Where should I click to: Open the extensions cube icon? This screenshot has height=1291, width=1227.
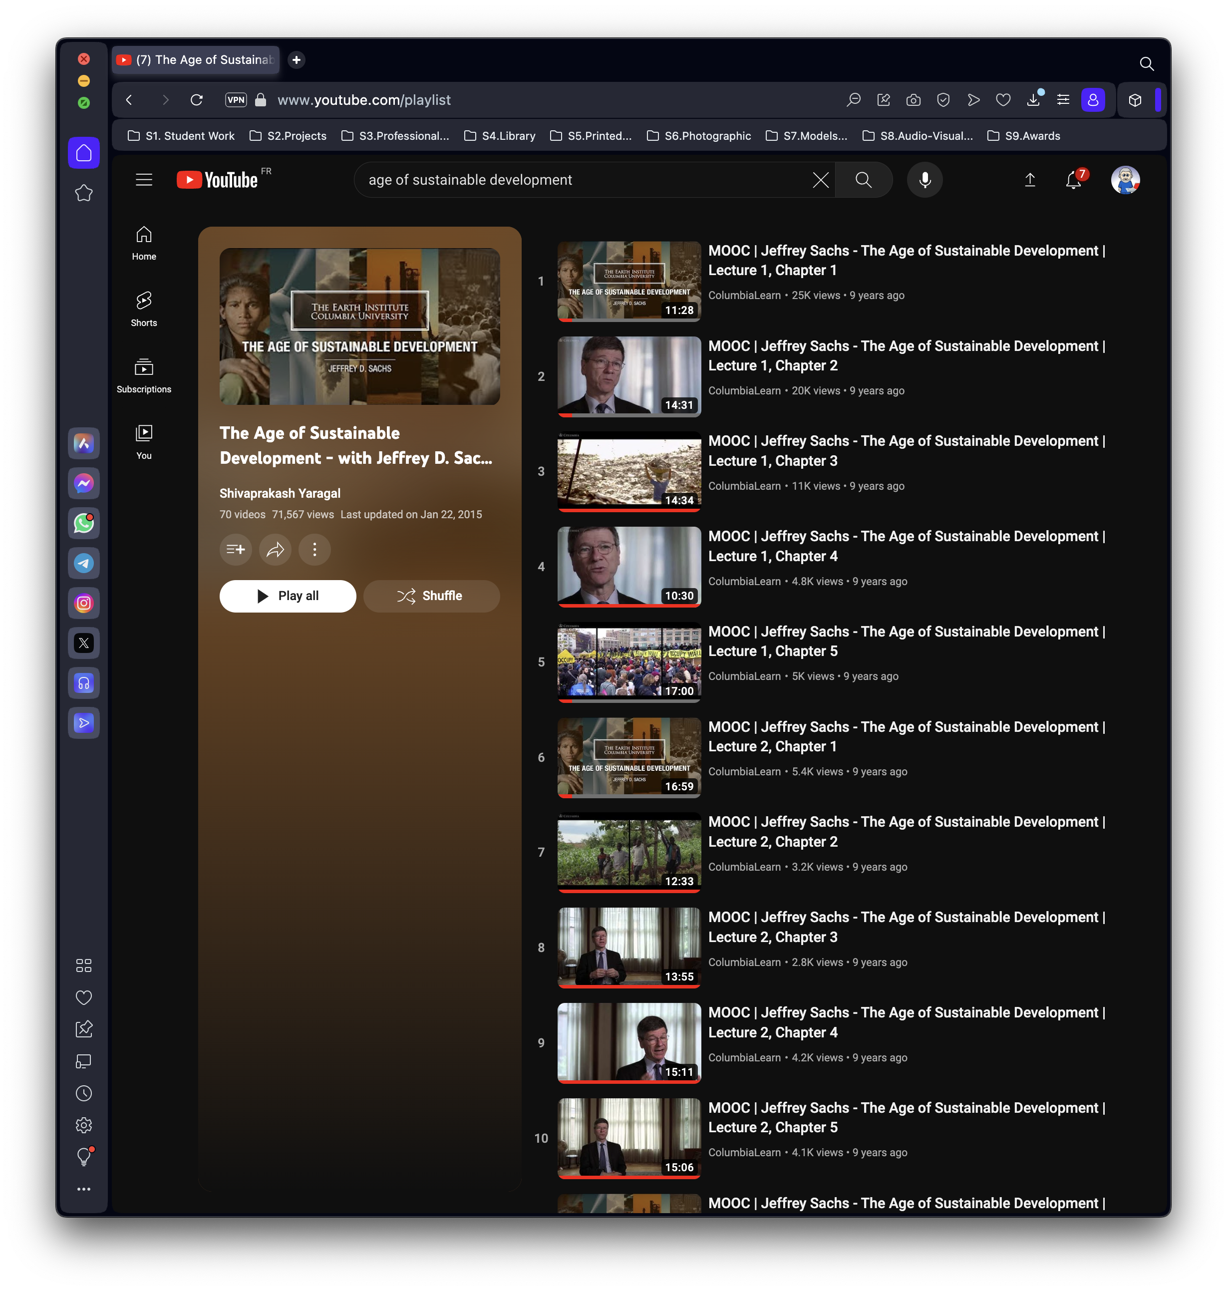click(x=1135, y=100)
